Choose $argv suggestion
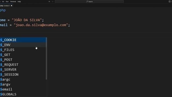This screenshot has width=172, height=97. (23, 84)
